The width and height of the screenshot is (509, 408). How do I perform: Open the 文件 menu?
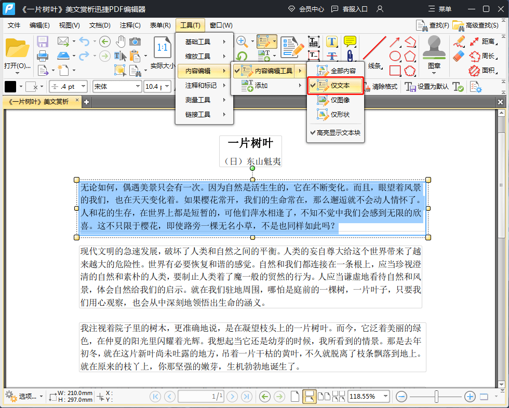[14, 25]
